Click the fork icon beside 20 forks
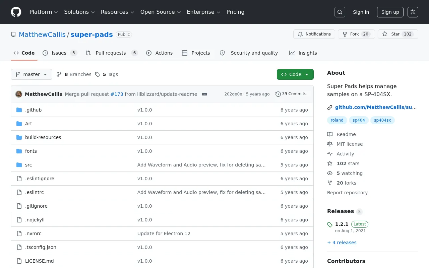 [x=330, y=183]
